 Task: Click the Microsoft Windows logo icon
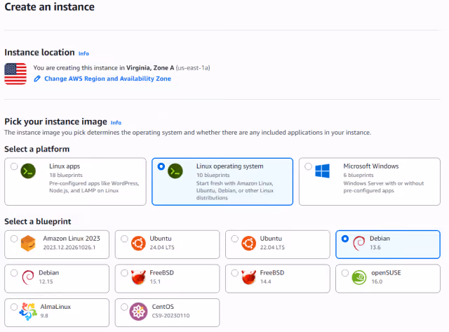(x=323, y=171)
